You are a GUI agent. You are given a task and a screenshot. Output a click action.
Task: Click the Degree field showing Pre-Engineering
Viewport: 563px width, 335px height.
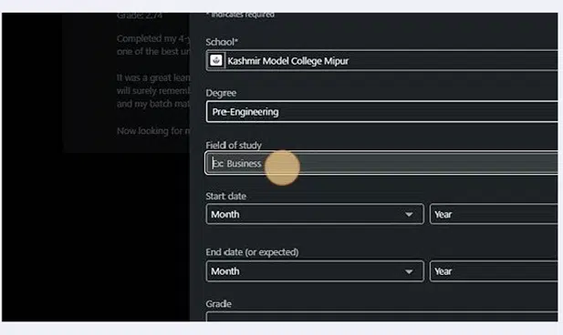(382, 112)
